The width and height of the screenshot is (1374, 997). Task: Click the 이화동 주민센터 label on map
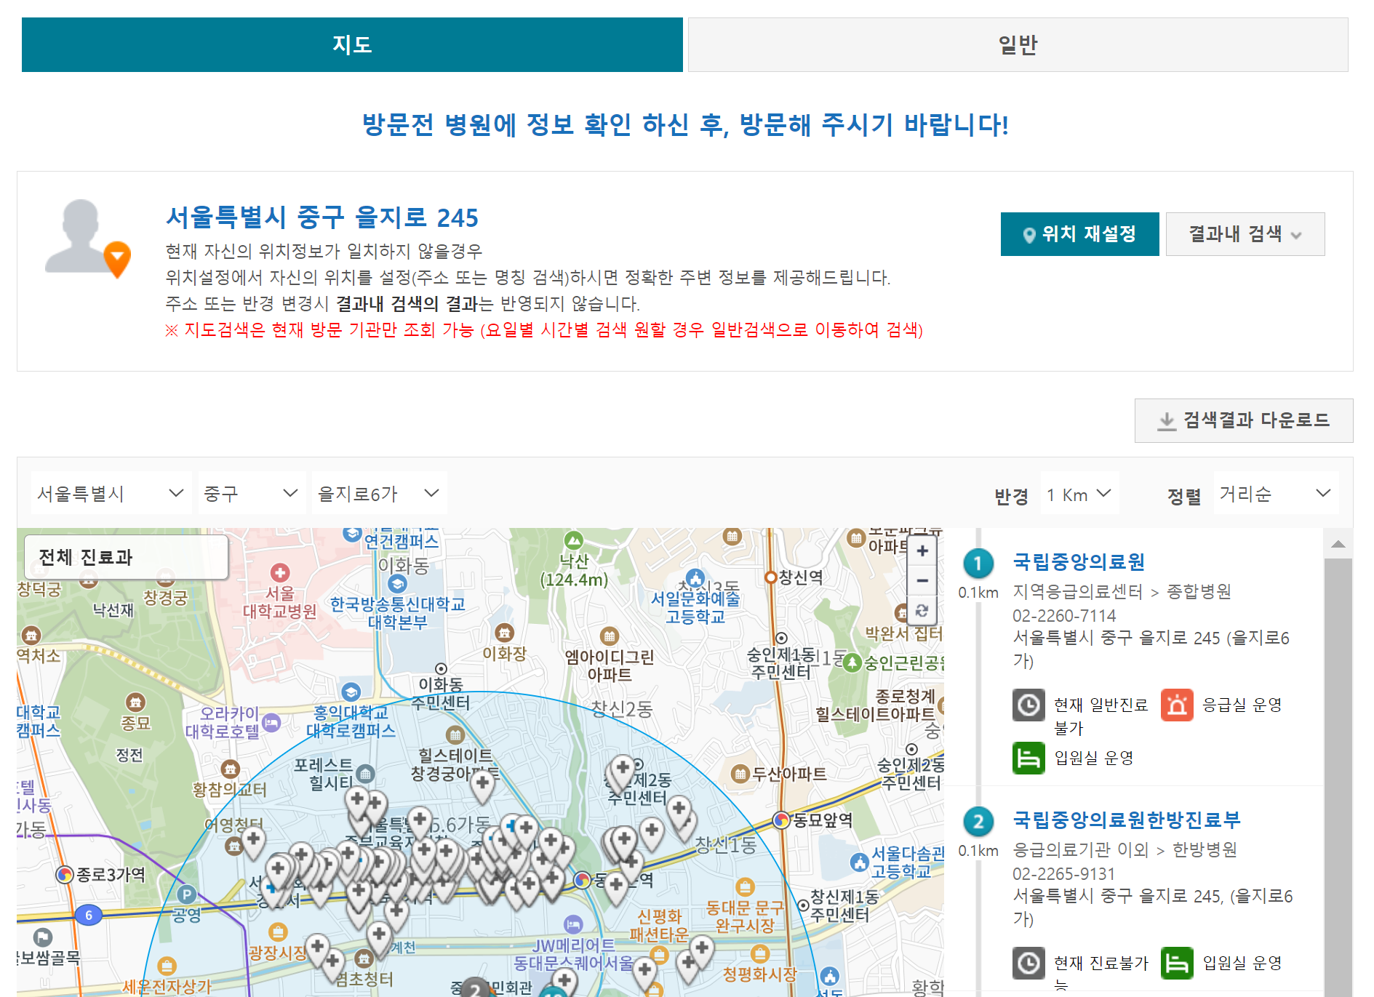[x=441, y=694]
